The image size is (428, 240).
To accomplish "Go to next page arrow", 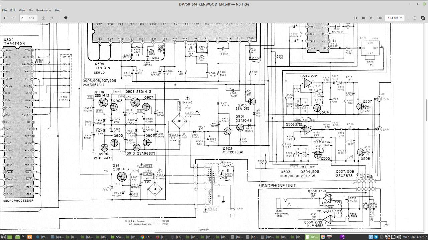I will [13, 18].
